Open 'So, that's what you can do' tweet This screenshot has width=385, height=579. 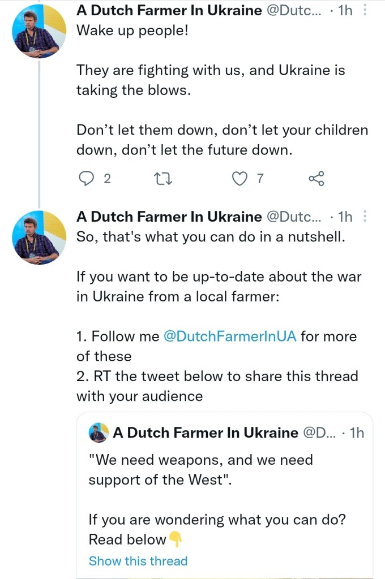(x=210, y=237)
